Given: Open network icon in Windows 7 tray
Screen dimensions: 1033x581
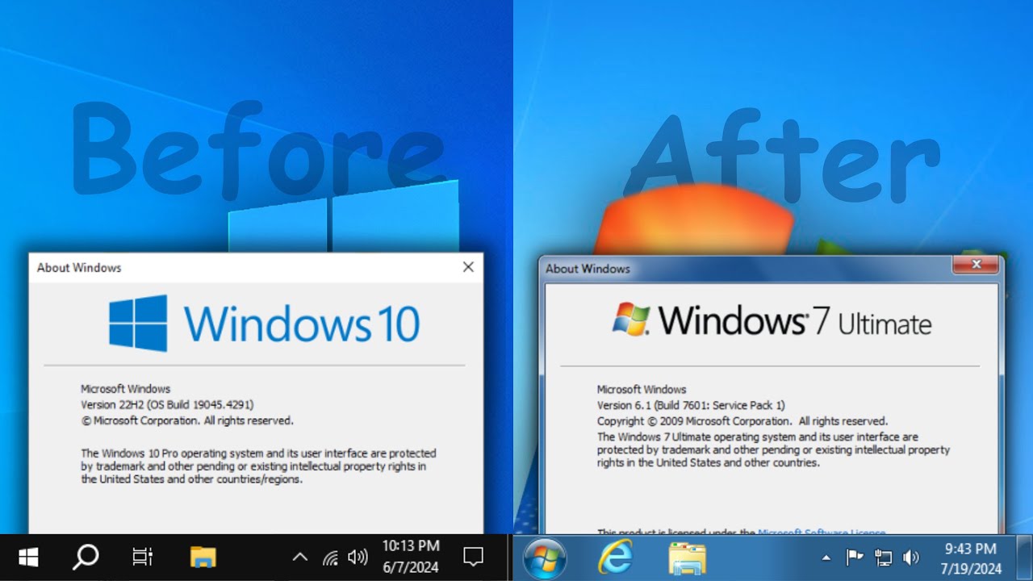Looking at the screenshot, I should [x=884, y=558].
